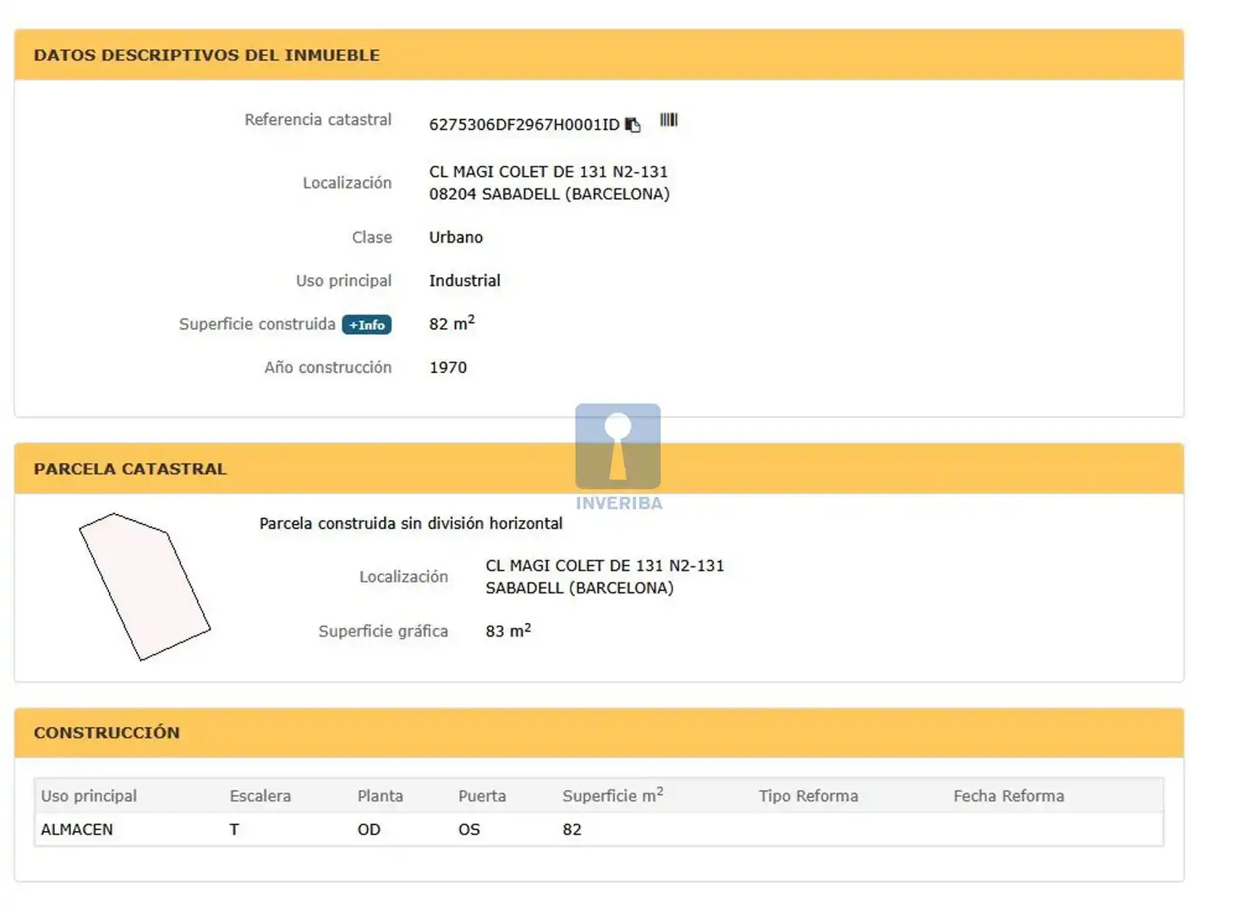Click the Uso principal column header
This screenshot has height=913, width=1238.
coord(89,796)
